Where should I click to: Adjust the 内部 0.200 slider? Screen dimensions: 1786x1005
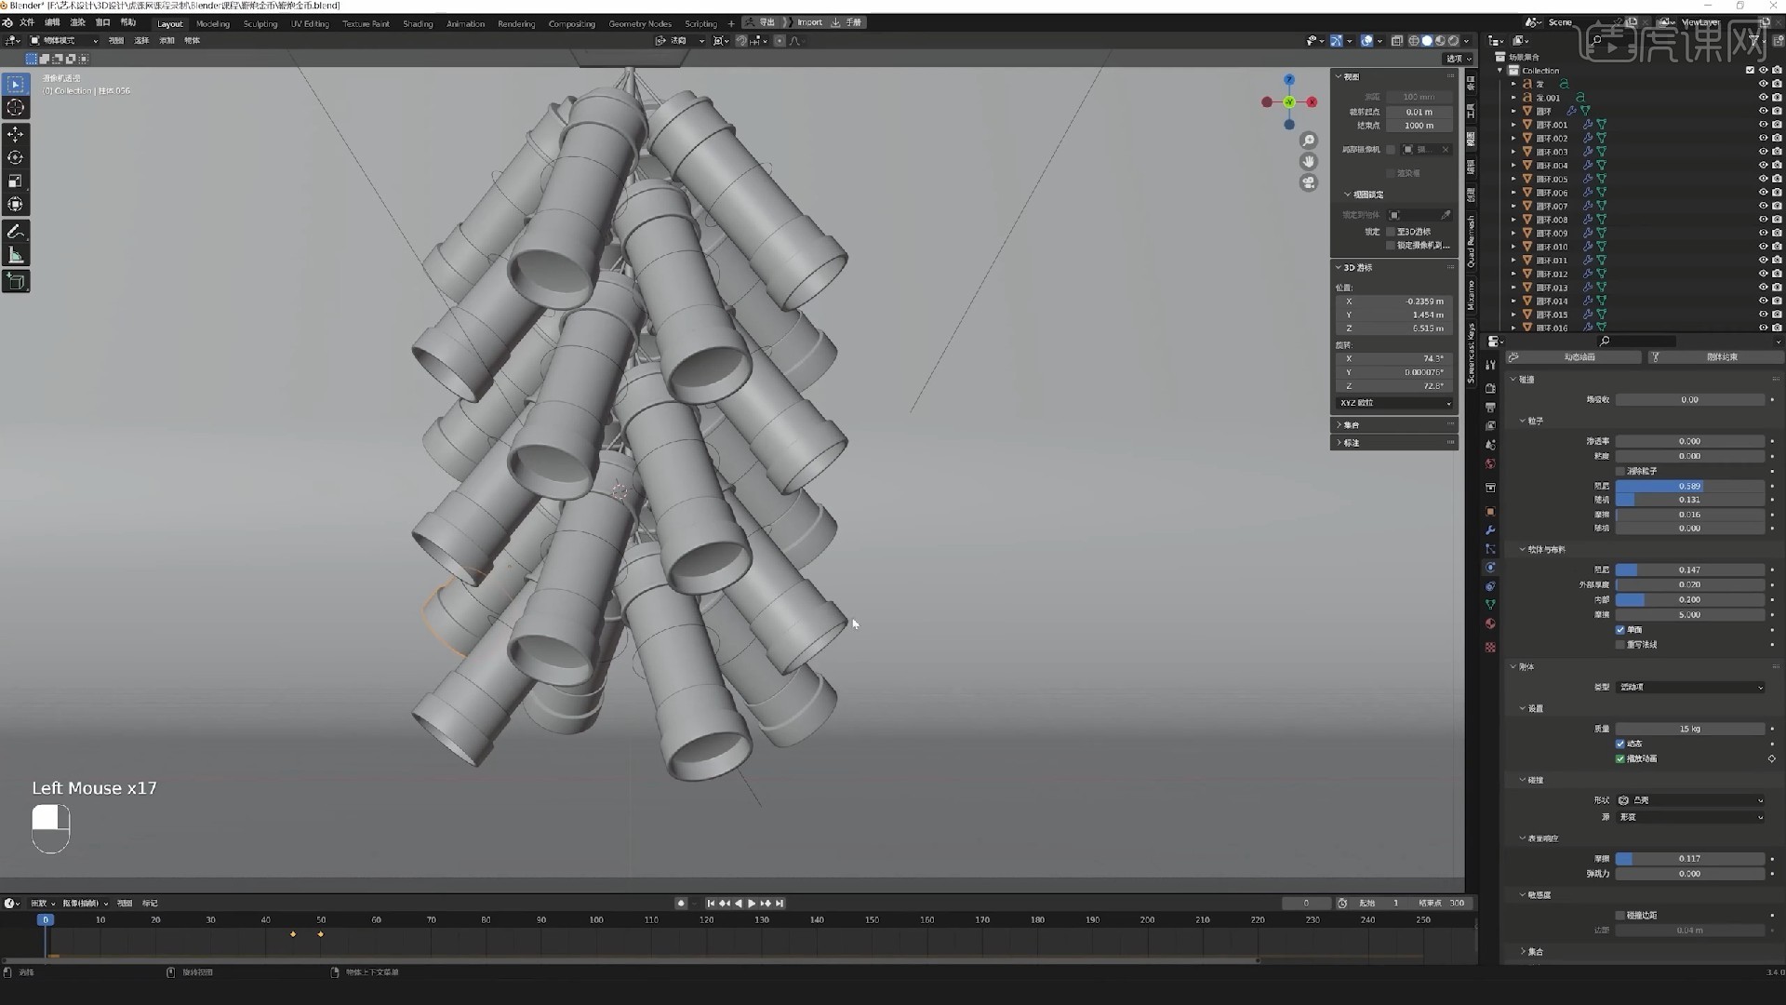pyautogui.click(x=1690, y=600)
